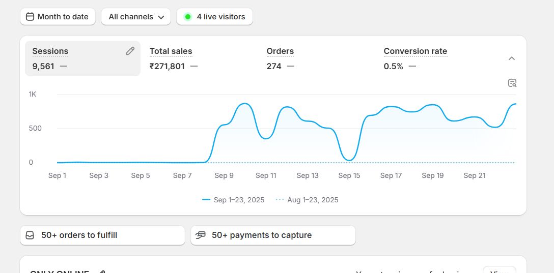Toggle the Sep 1–23, 2025 legend series
The width and height of the screenshot is (554, 273).
(233, 200)
